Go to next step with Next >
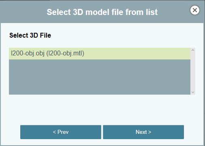The width and height of the screenshot is (205, 146). tap(143, 132)
